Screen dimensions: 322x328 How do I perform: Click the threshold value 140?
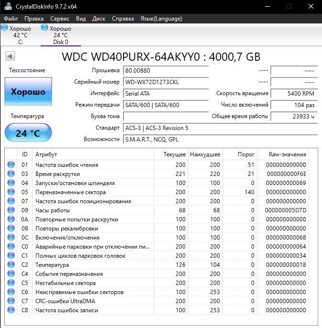click(249, 192)
